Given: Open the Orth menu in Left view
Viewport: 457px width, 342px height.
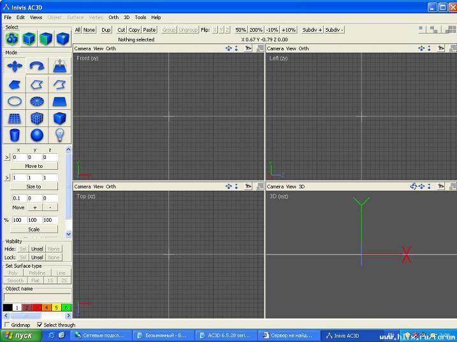Looking at the screenshot, I should (x=303, y=48).
